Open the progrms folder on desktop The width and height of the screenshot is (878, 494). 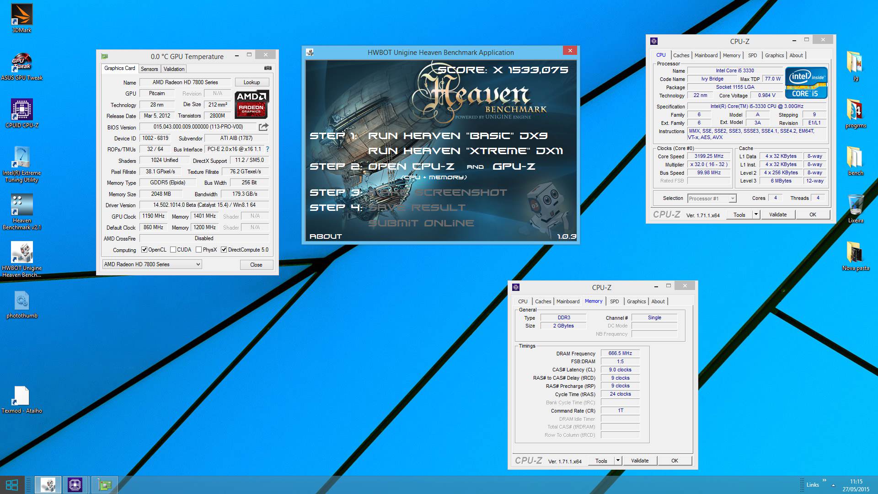(x=855, y=113)
